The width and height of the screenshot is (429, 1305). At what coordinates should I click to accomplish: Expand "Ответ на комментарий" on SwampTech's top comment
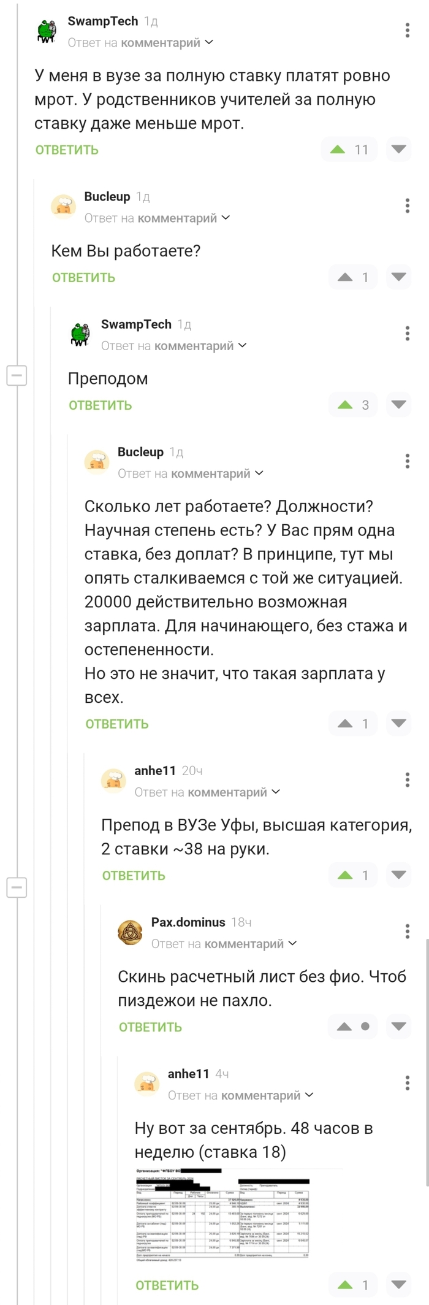209,42
